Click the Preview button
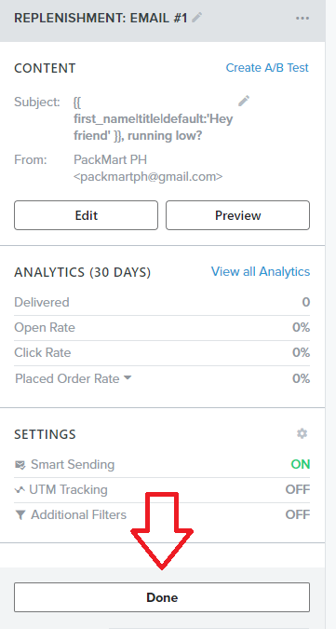This screenshot has height=629, width=336. (238, 215)
